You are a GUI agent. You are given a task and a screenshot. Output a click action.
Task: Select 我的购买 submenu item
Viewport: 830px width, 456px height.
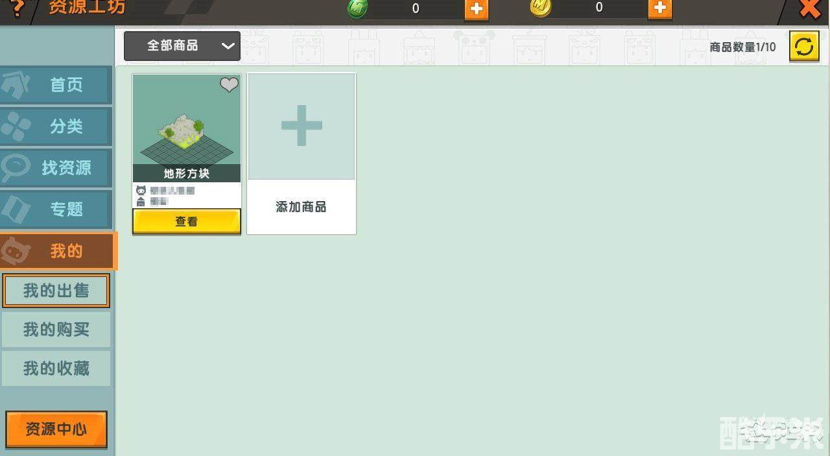pyautogui.click(x=56, y=330)
